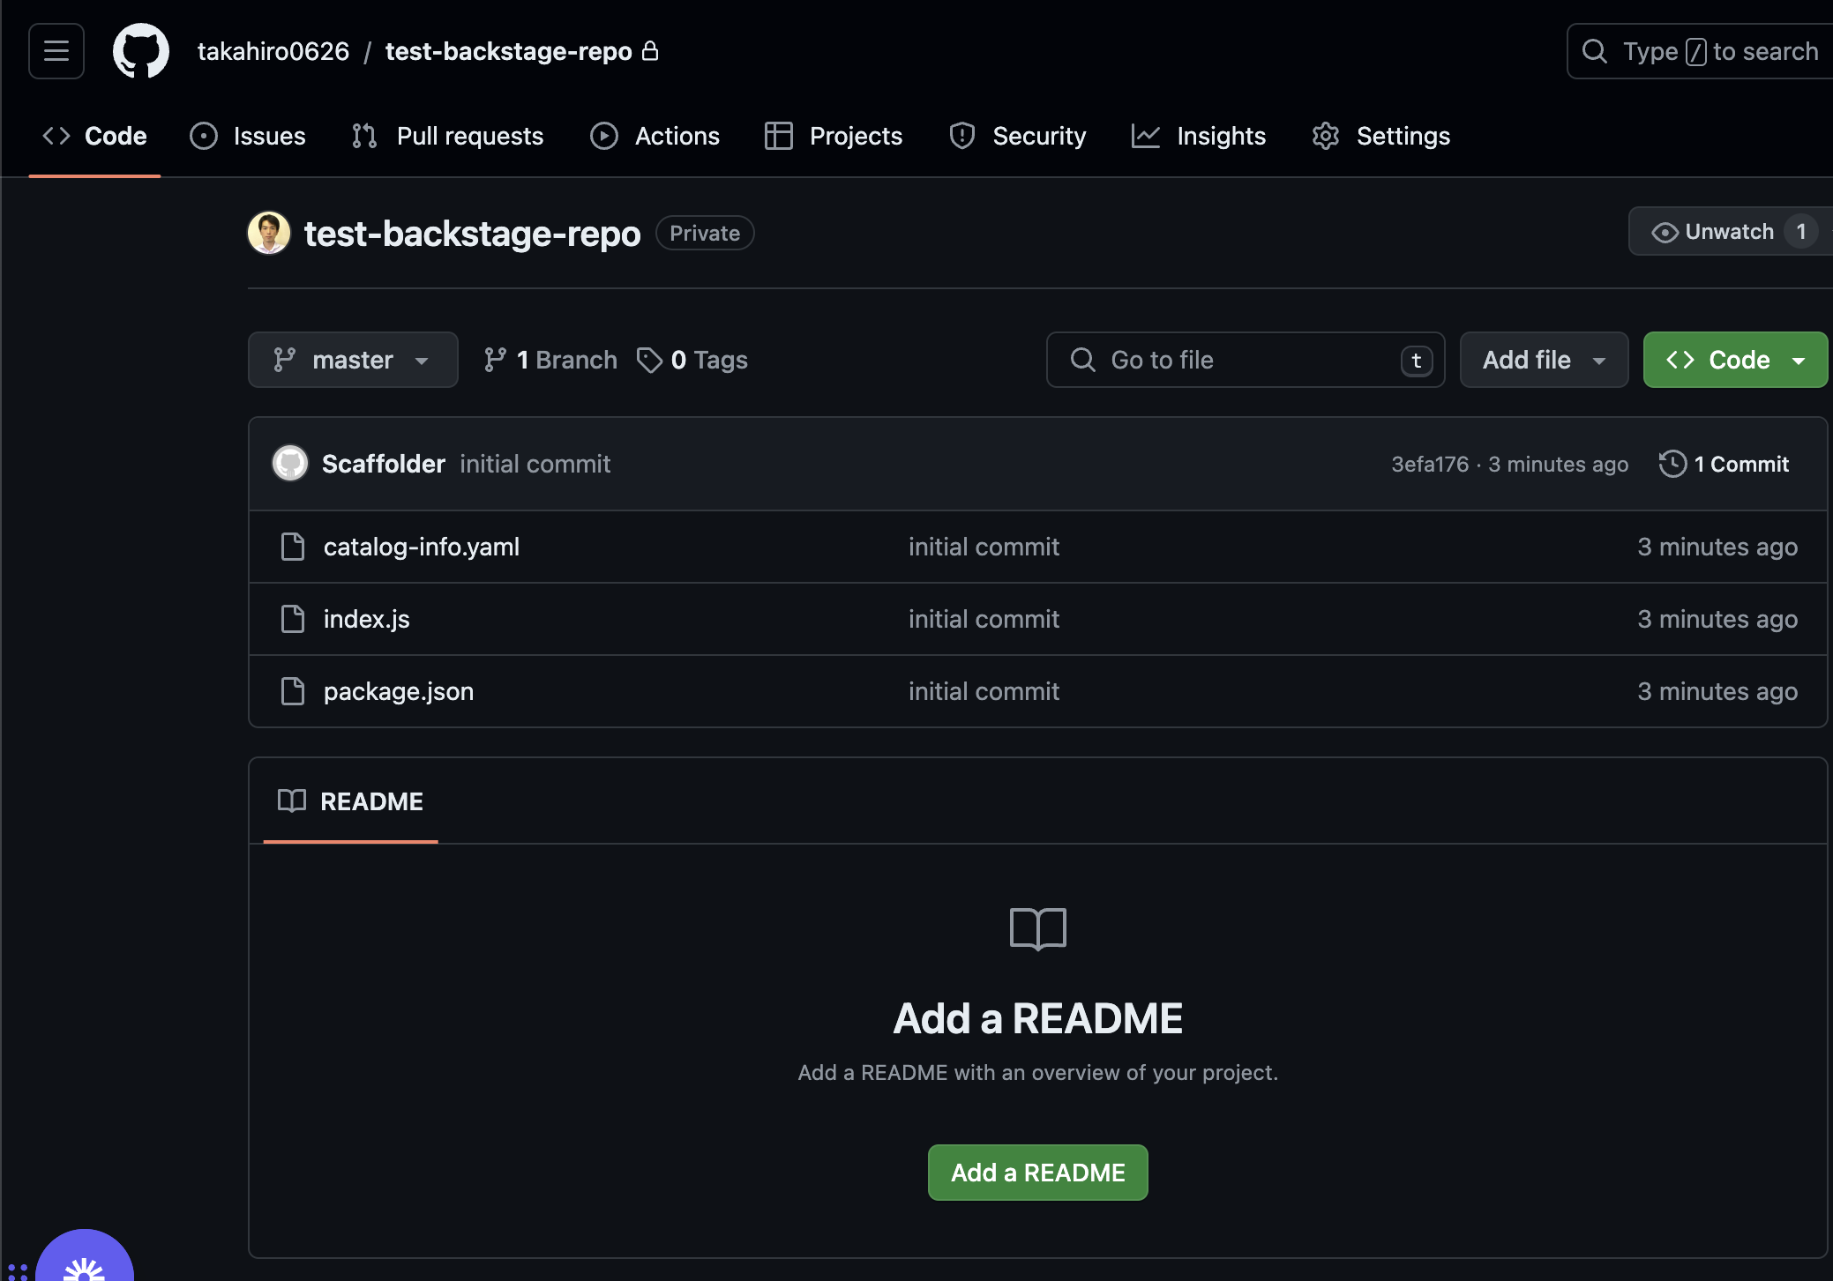Click the branch icon beside 1 Branch
Image resolution: width=1833 pixels, height=1281 pixels.
point(495,360)
